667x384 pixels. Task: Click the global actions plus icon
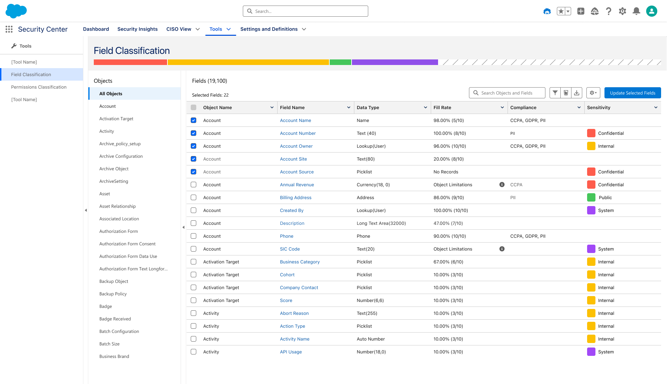tap(581, 11)
